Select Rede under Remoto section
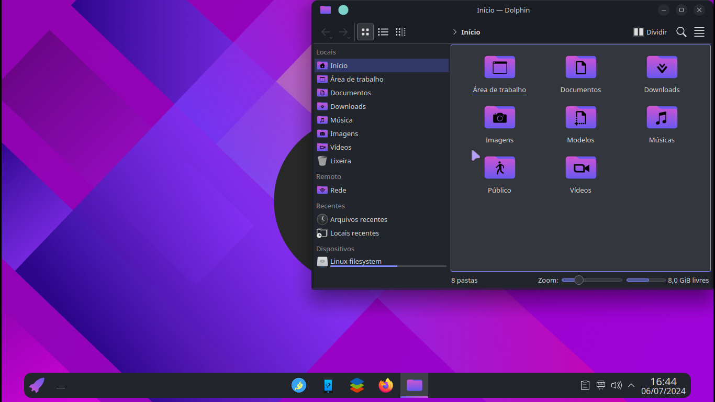The width and height of the screenshot is (715, 402). [338, 190]
